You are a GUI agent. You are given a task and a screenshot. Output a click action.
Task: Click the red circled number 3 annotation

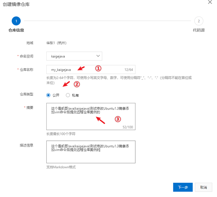pos(118,119)
